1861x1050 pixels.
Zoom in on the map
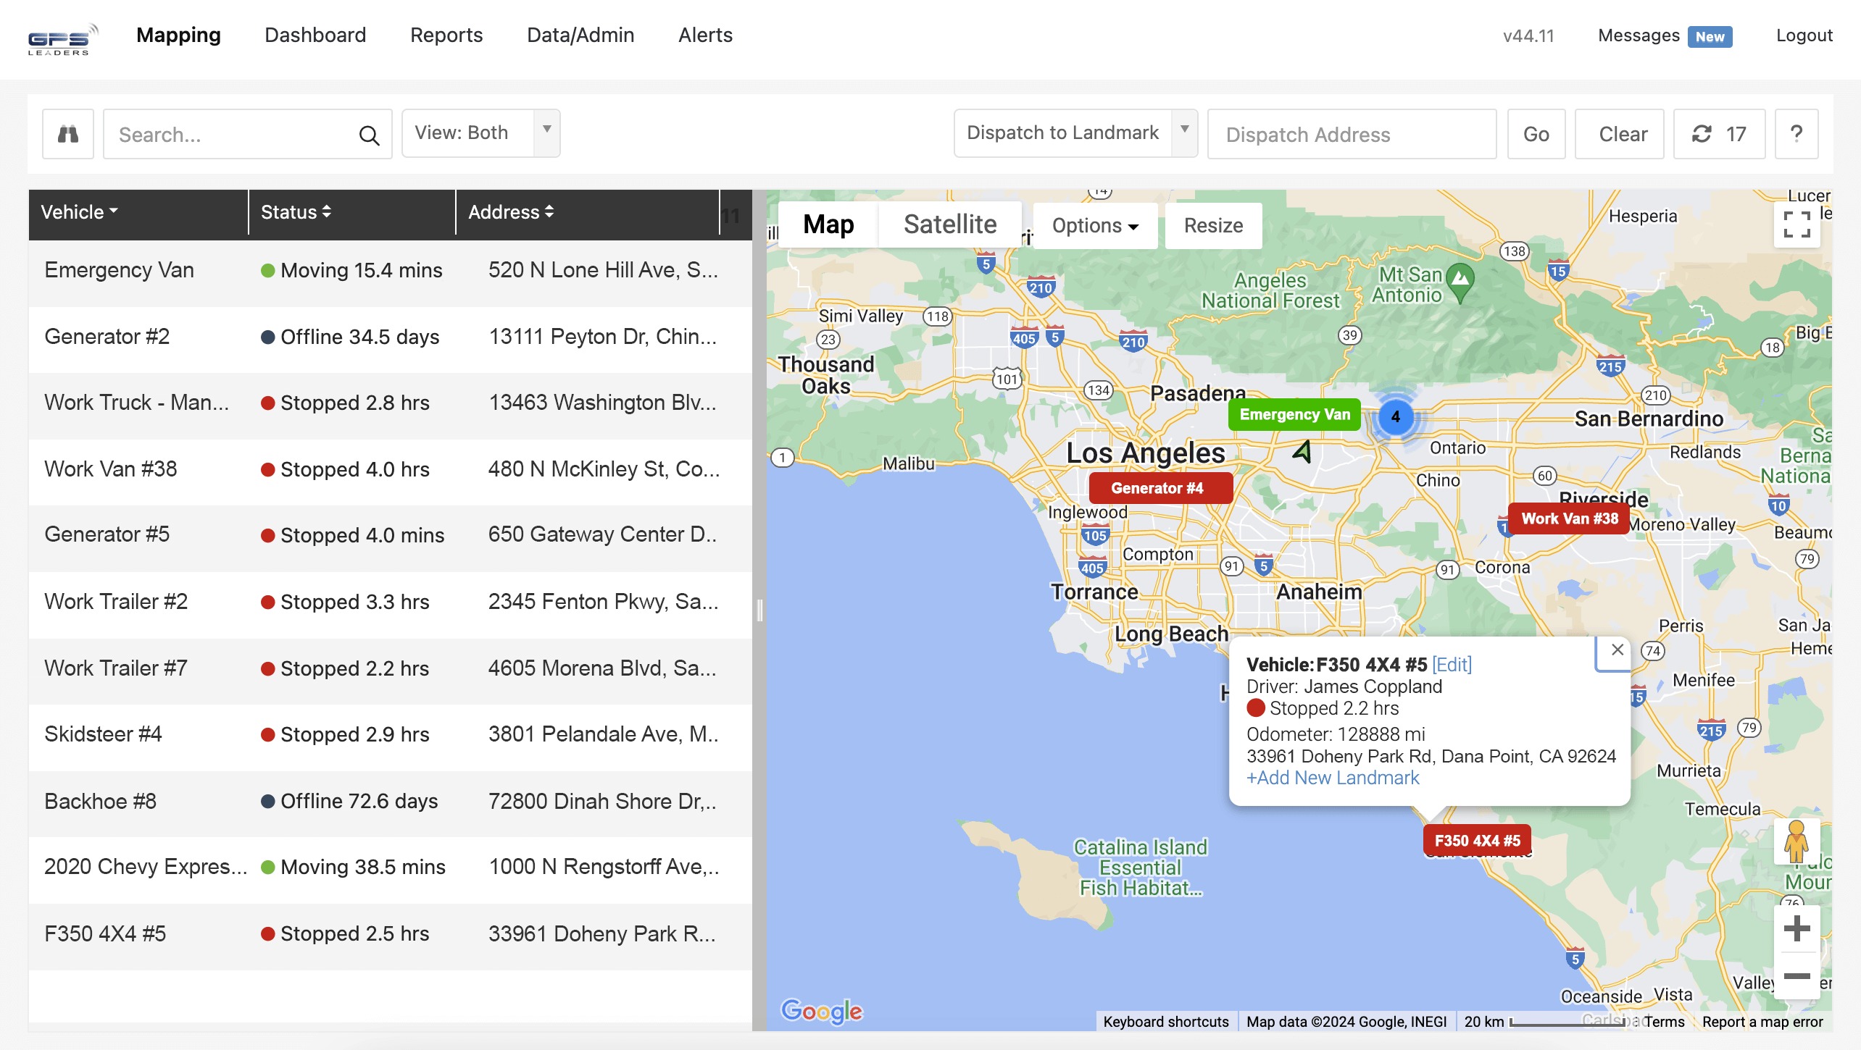pos(1797,928)
